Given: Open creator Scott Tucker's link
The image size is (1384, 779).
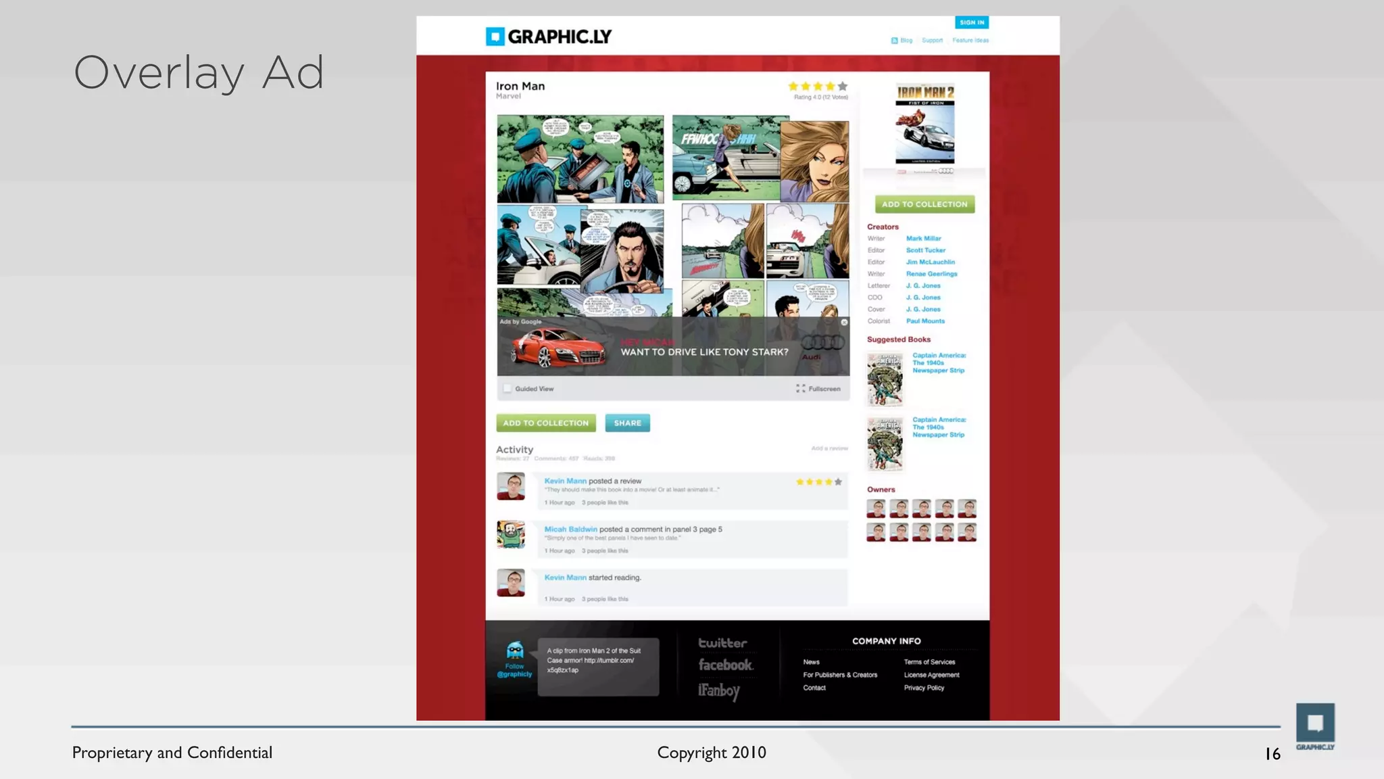Looking at the screenshot, I should [x=925, y=250].
